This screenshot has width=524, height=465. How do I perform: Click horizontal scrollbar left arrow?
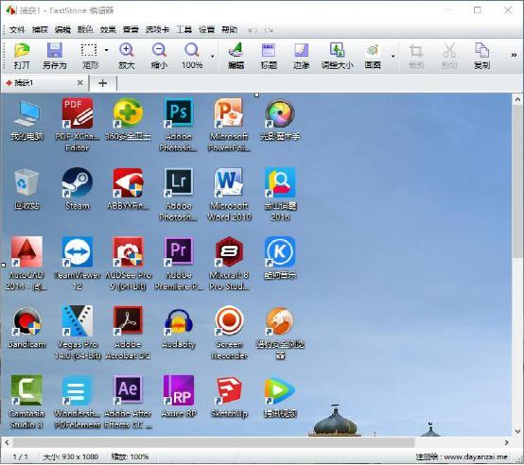pyautogui.click(x=7, y=442)
